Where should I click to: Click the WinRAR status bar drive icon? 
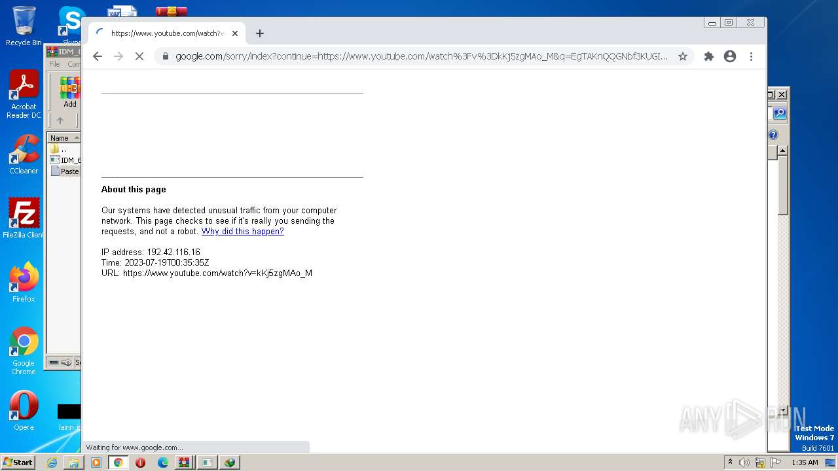(x=54, y=362)
